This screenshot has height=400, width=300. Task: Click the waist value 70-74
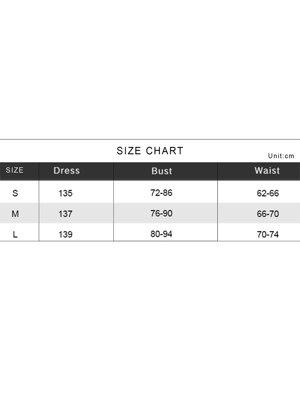tap(268, 235)
